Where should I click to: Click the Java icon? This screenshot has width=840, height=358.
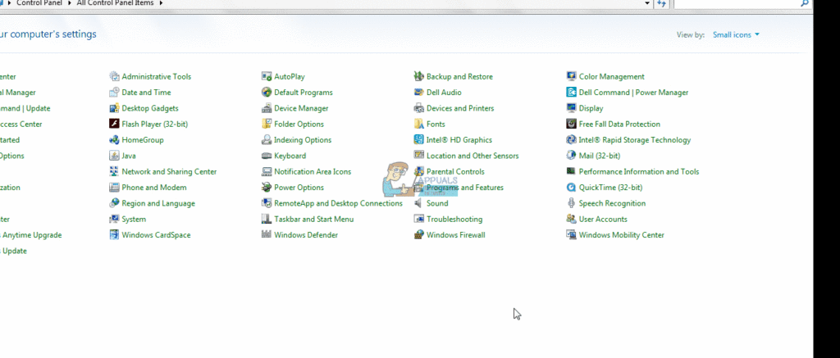tap(115, 156)
